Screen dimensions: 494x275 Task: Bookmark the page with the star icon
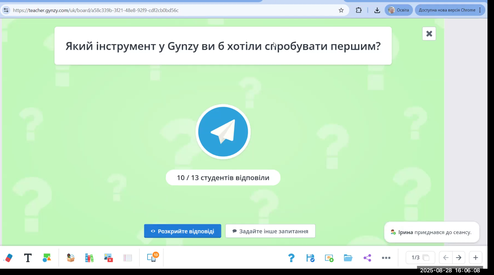point(341,10)
